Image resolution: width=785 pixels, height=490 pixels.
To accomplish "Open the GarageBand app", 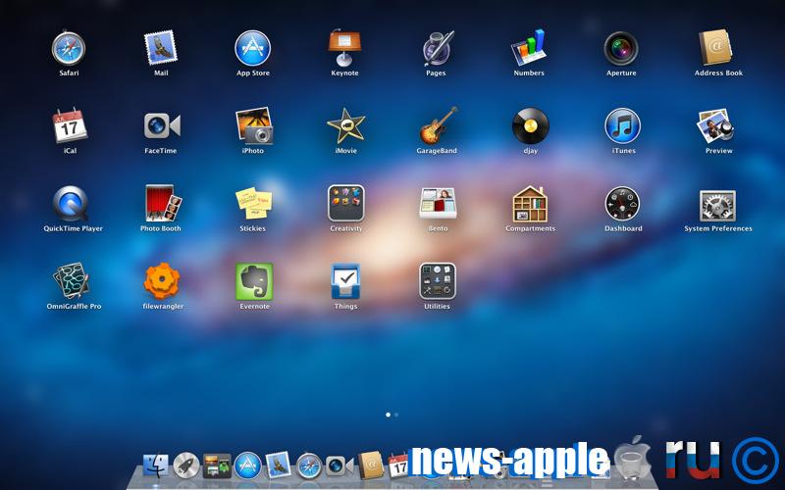I will (x=438, y=125).
